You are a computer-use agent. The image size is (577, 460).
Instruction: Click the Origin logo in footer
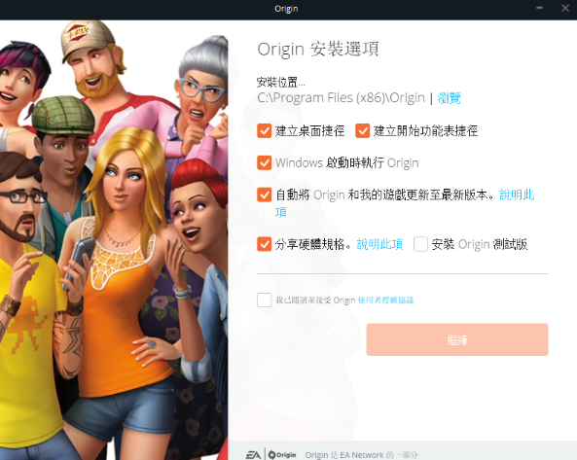pos(282,455)
